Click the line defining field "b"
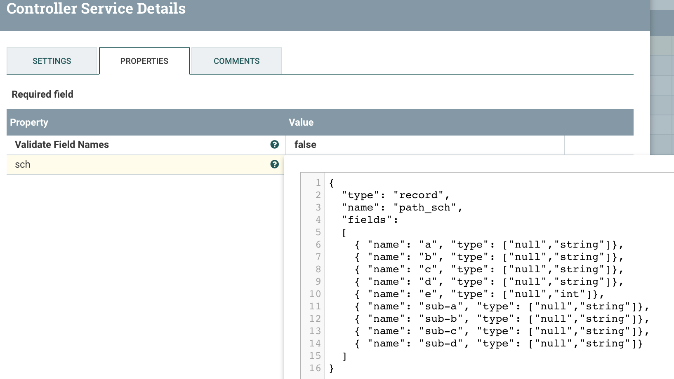The height and width of the screenshot is (379, 674). tap(489, 257)
